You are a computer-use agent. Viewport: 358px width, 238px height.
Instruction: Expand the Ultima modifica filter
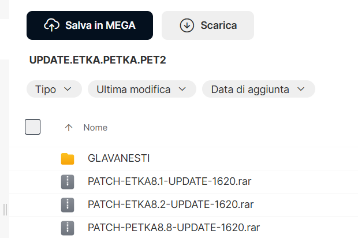click(x=141, y=90)
